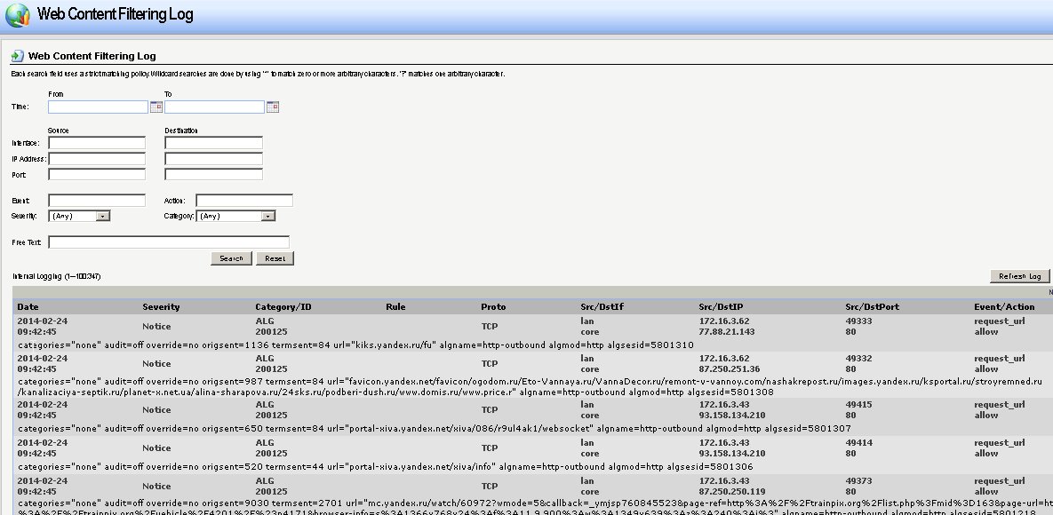Open the From time calendar picker

point(156,107)
